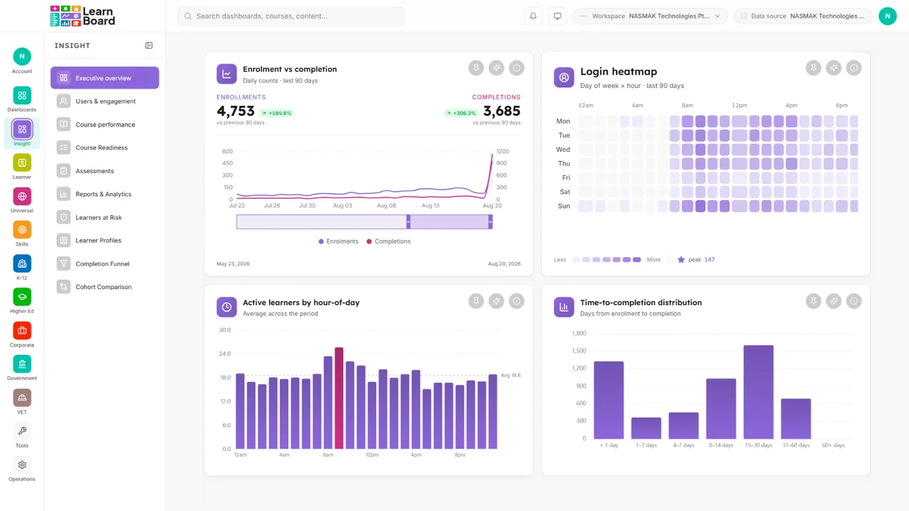
Task: Click the search dashboards input field
Action: 290,16
